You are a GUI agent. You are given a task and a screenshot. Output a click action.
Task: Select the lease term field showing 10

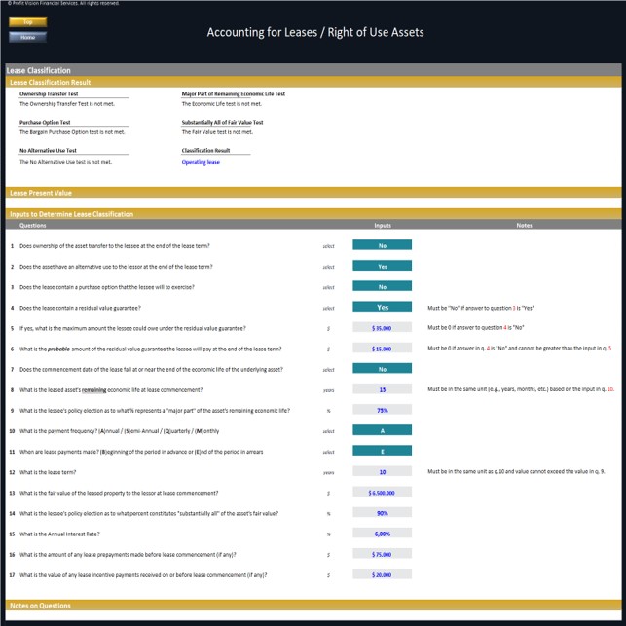click(382, 471)
